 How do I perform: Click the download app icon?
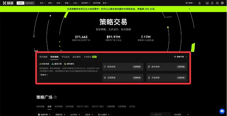tap(207, 3)
